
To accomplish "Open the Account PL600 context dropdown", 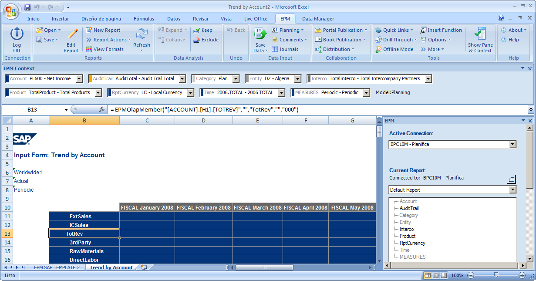I will [x=79, y=79].
